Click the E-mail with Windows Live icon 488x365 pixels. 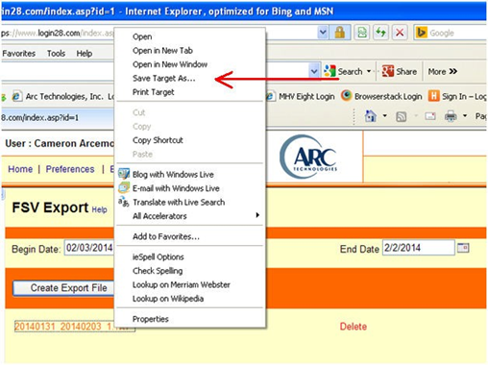point(124,187)
